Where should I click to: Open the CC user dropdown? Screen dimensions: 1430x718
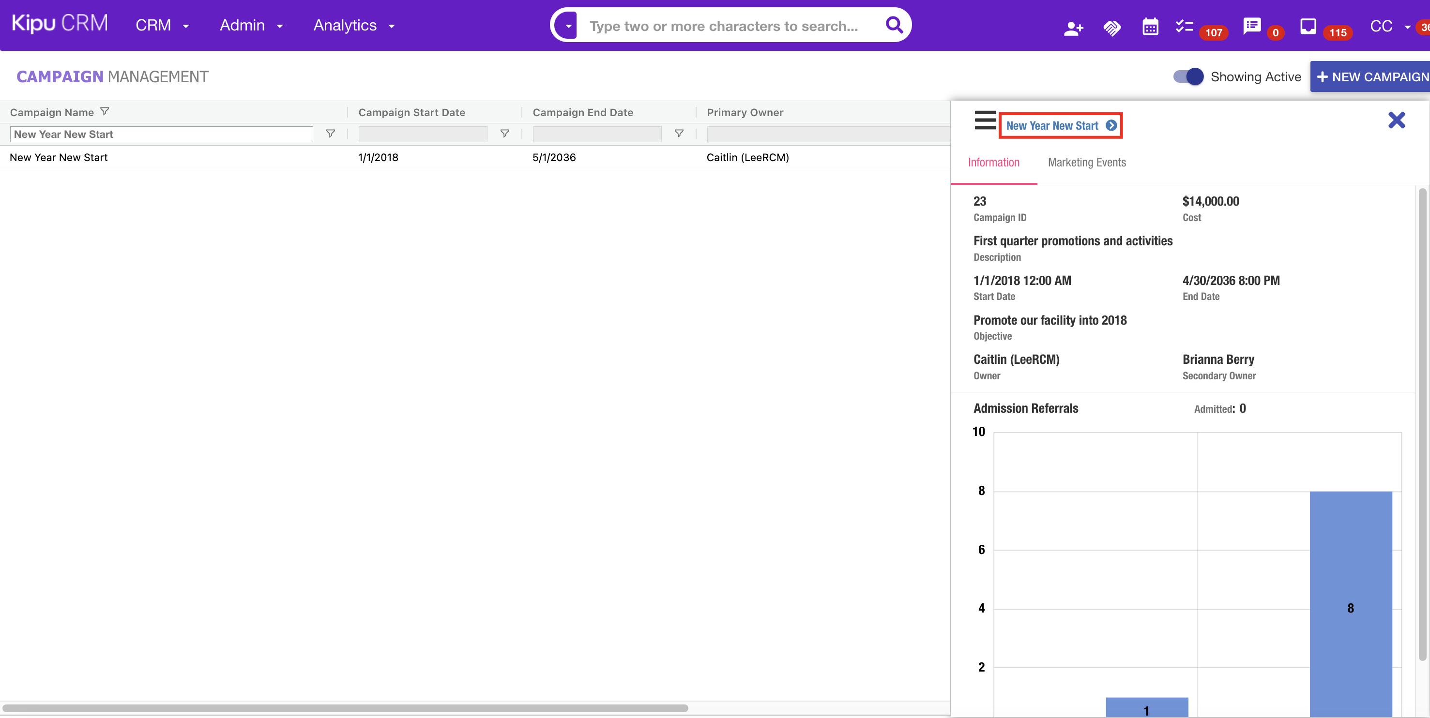click(x=1391, y=26)
